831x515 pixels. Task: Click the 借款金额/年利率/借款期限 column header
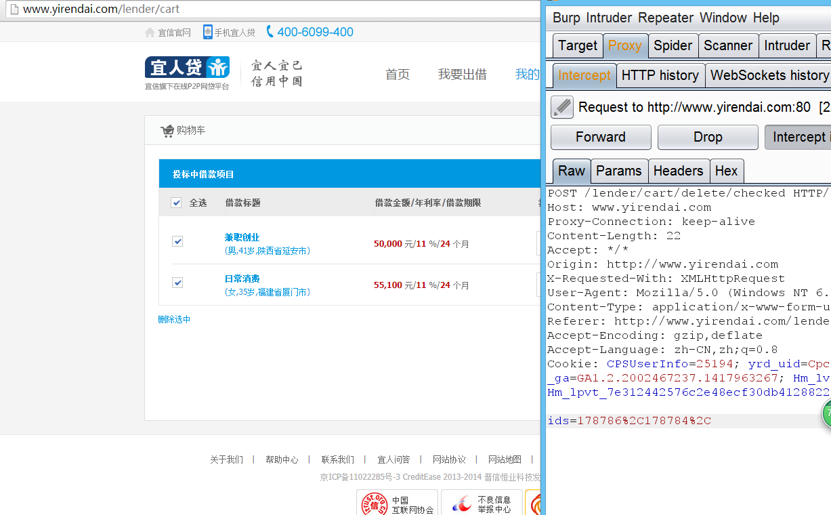428,203
